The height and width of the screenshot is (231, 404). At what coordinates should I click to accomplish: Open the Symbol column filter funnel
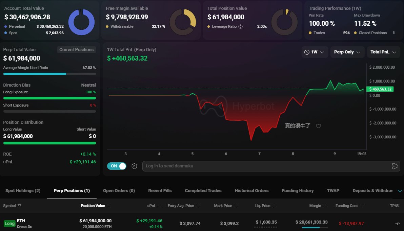[20, 206]
